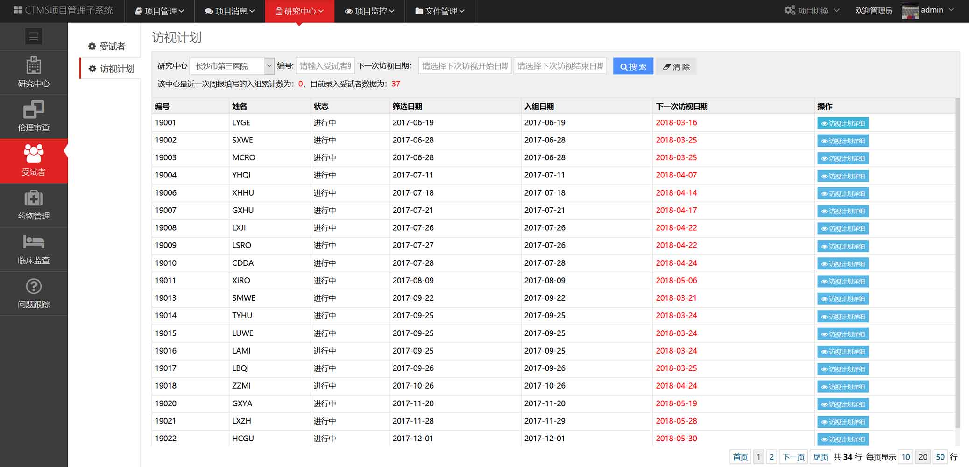Show 20 rows per page

pos(923,457)
